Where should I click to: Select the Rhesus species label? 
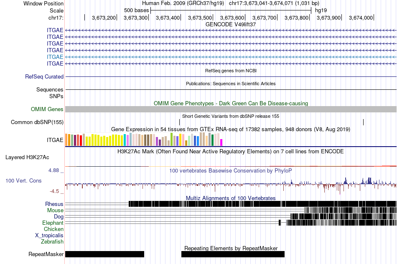(x=54, y=204)
